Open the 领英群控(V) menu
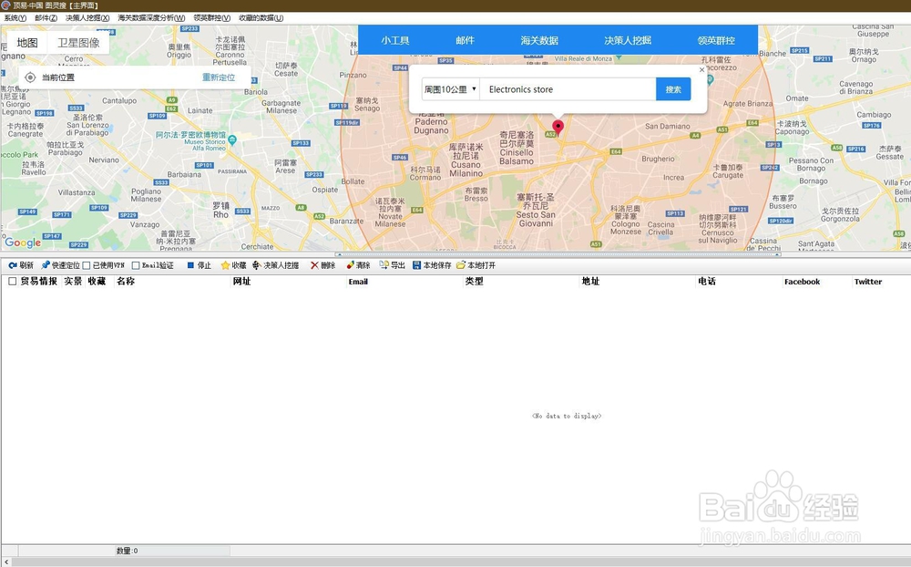The width and height of the screenshot is (911, 567). pos(212,18)
